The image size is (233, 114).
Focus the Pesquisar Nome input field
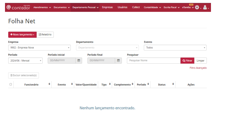tap(154, 60)
